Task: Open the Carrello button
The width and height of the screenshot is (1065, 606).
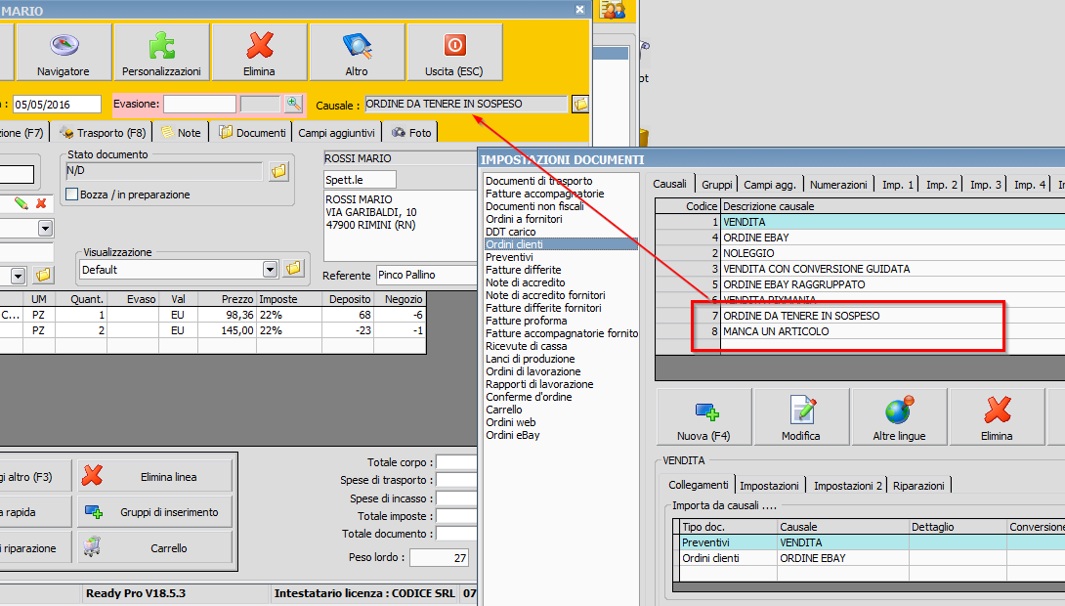Action: tap(154, 547)
